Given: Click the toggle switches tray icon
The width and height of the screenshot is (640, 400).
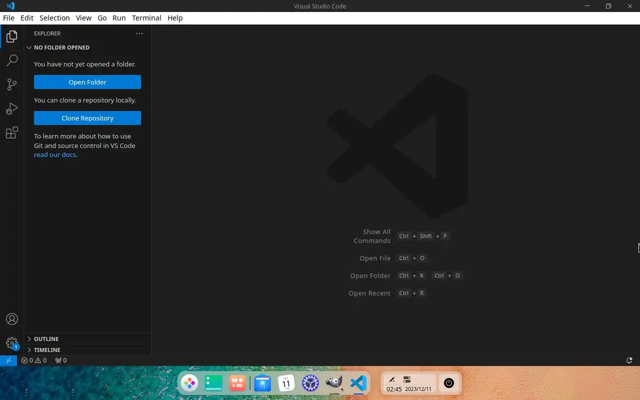Looking at the screenshot, I should [x=407, y=379].
